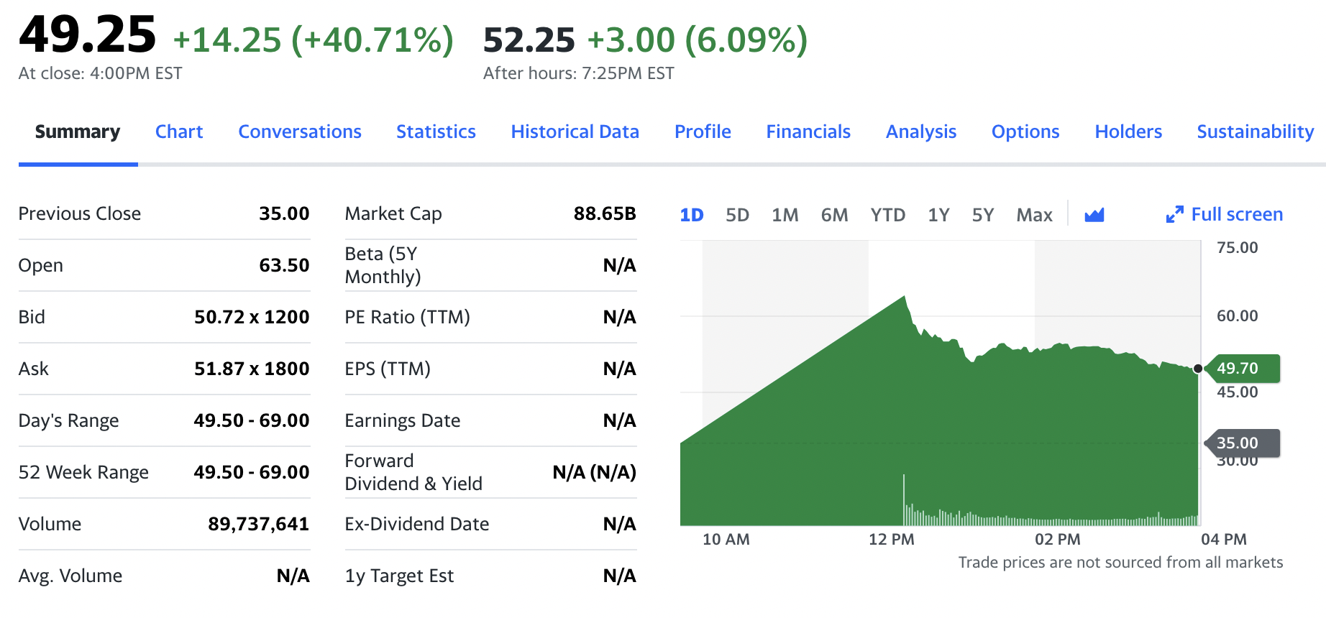Image resolution: width=1326 pixels, height=618 pixels.
Task: Click the Volume value 89,737,641
Action: [258, 524]
